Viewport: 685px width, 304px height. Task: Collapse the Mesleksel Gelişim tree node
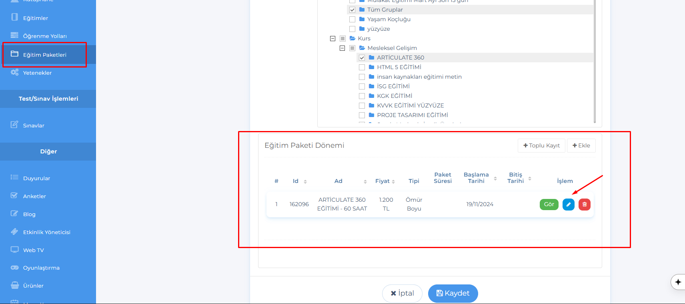pyautogui.click(x=342, y=48)
